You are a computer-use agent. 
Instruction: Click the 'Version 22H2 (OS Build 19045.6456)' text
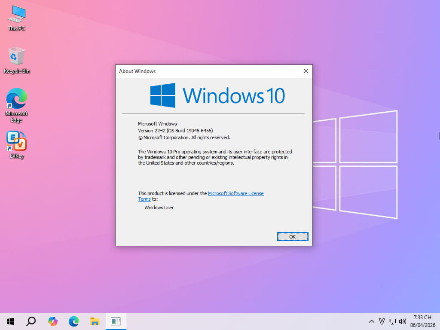[x=175, y=131]
